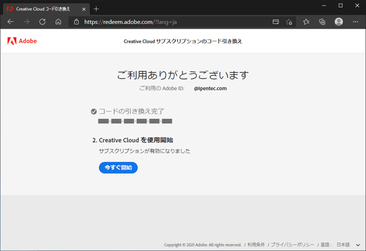Viewport: 366px width, 251px height.
Task: Close the Creative Cloud コード引き換え tab
Action: (84, 9)
